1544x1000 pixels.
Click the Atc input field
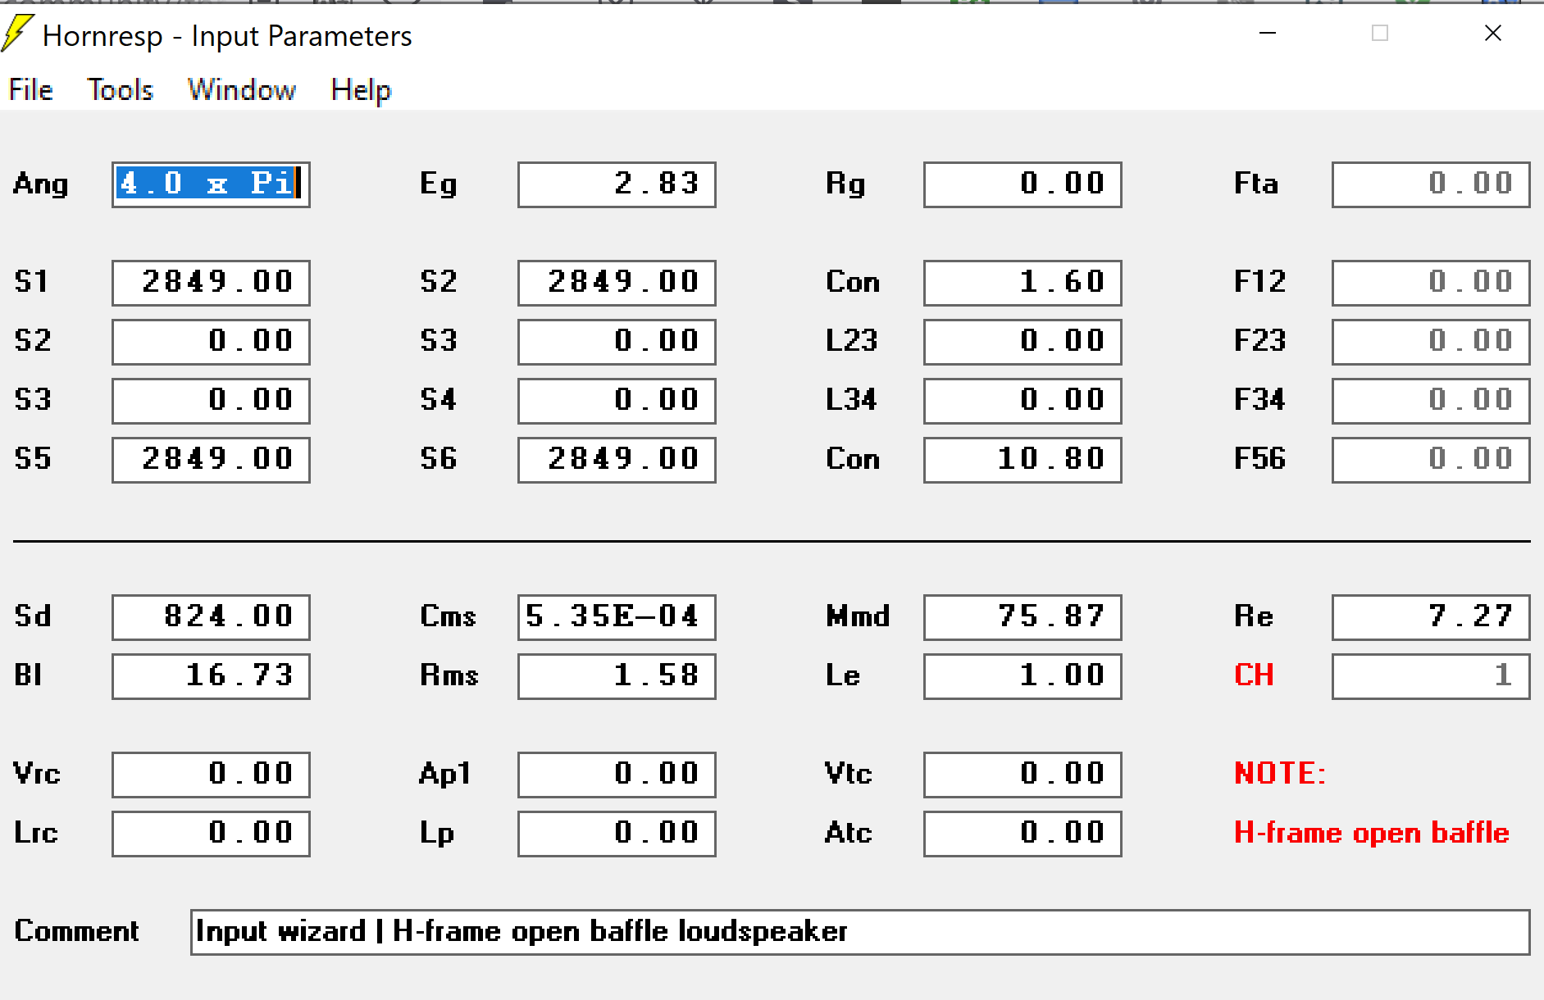(x=1023, y=834)
